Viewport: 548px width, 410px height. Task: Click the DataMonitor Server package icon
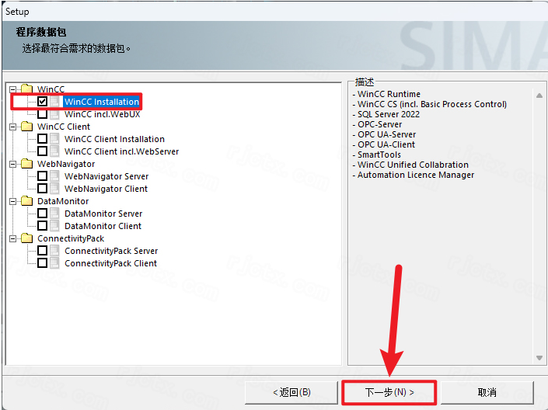click(54, 214)
